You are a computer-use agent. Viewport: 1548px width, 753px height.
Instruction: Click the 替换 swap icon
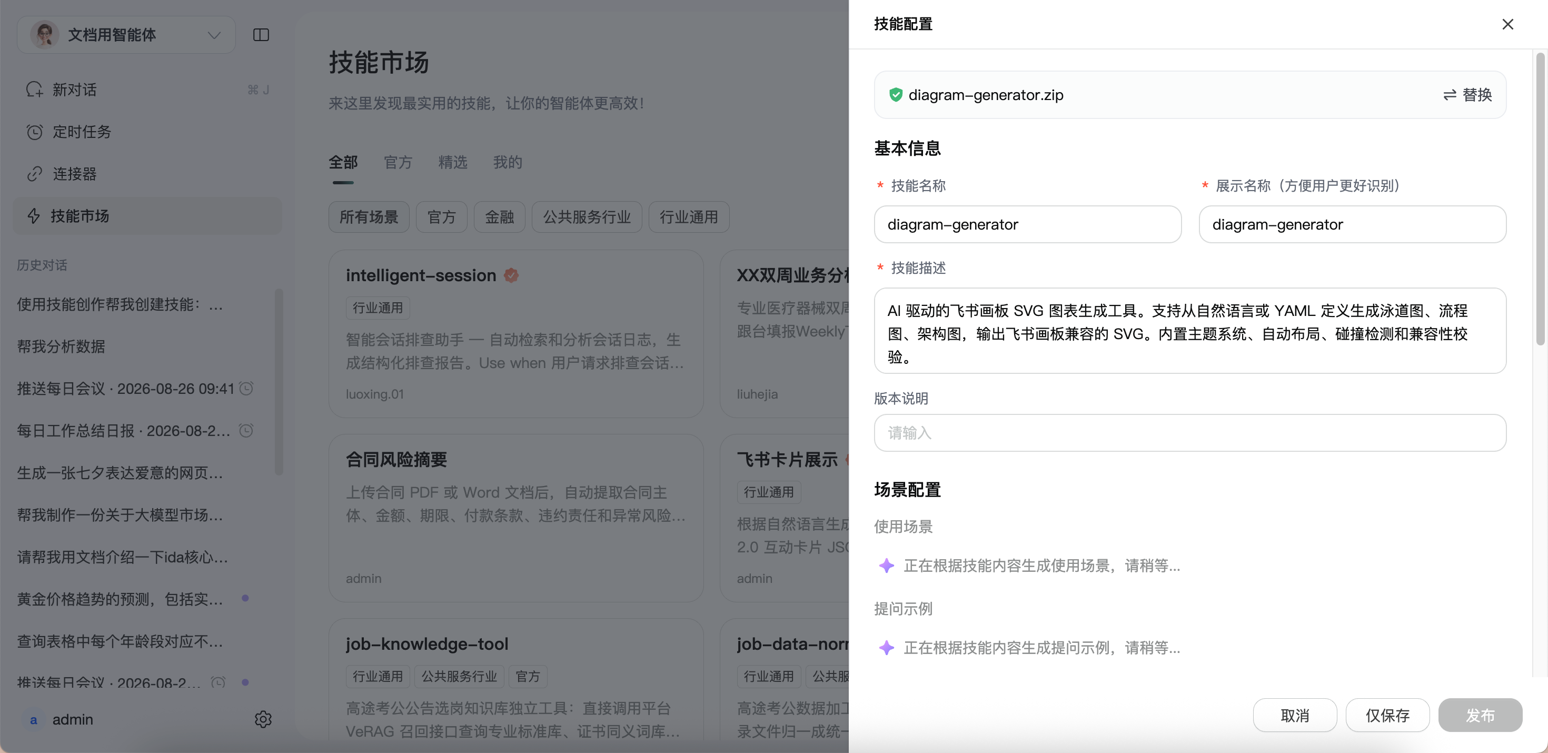point(1450,95)
